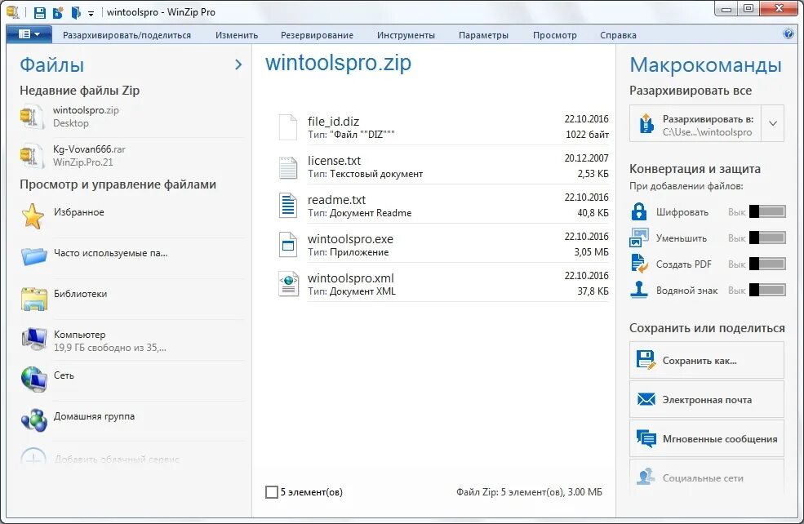
Task: Open the quick access toolbar customize arrow
Action: 91,13
